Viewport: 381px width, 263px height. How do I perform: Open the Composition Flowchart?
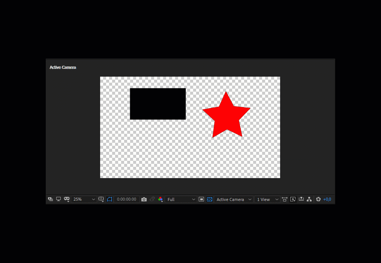[x=309, y=199]
